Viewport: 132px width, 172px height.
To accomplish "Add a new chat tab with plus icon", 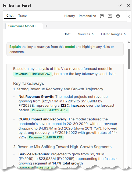I will 46,26.
